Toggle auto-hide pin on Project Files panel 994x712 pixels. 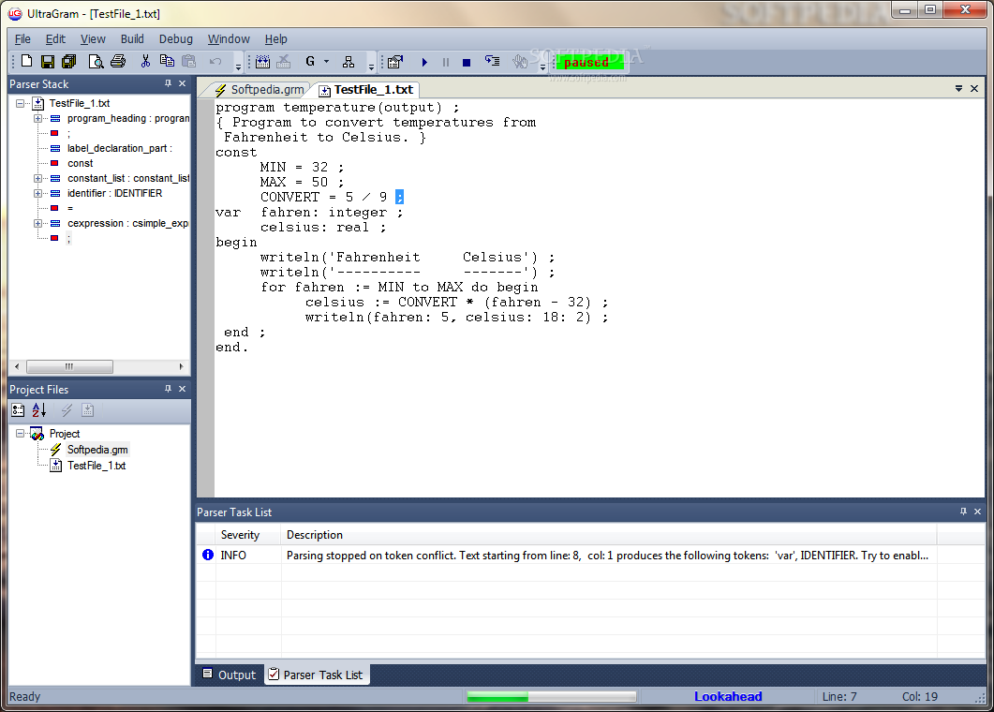click(x=168, y=389)
